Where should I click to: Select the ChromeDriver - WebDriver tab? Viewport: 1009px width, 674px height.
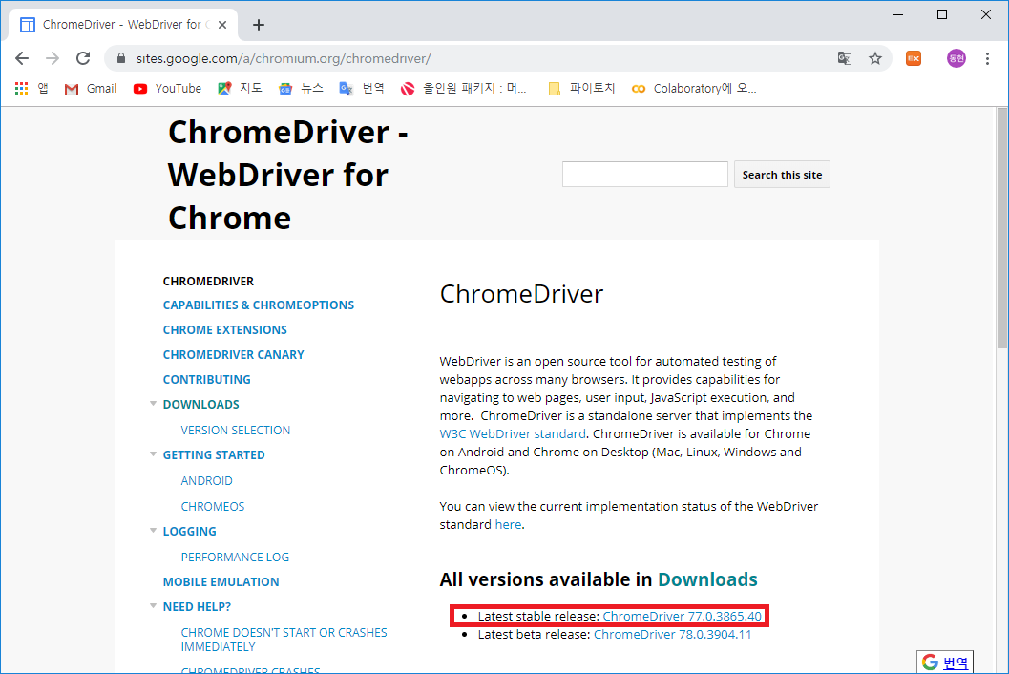123,25
